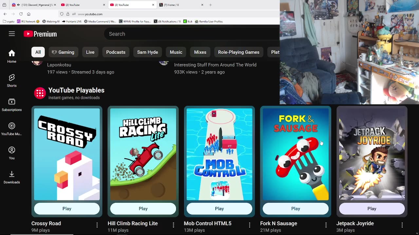Screen dimensions: 419x235
Task: Open more options for Hill Climb Racing Lite
Action: tap(173, 225)
